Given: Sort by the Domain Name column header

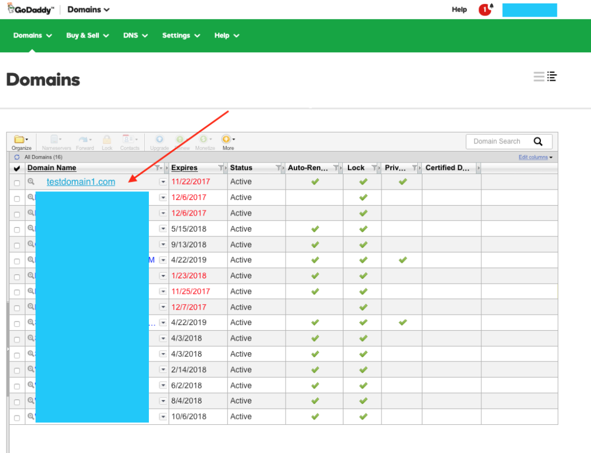Looking at the screenshot, I should point(51,168).
